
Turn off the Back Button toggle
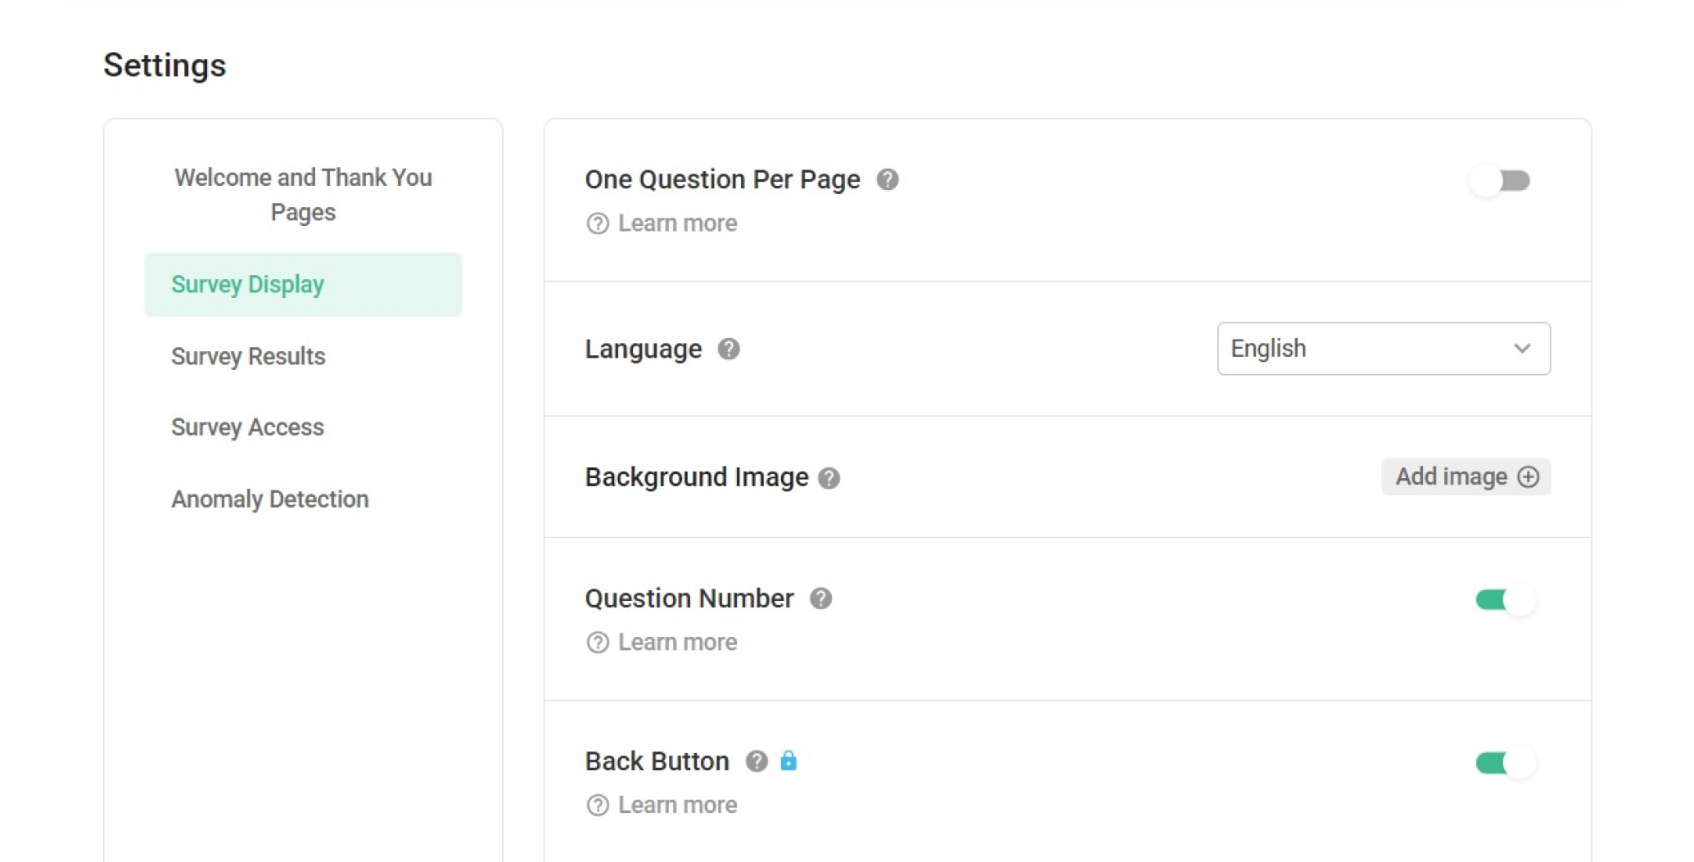(1505, 763)
